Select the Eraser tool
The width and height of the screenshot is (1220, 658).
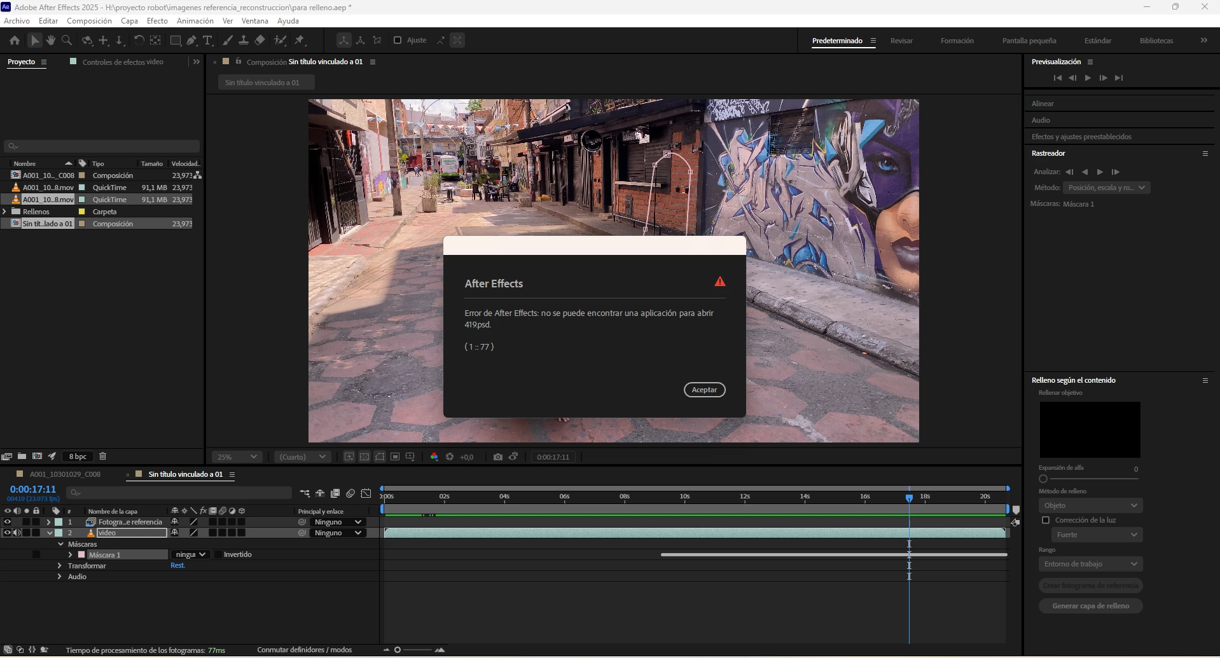[260, 40]
